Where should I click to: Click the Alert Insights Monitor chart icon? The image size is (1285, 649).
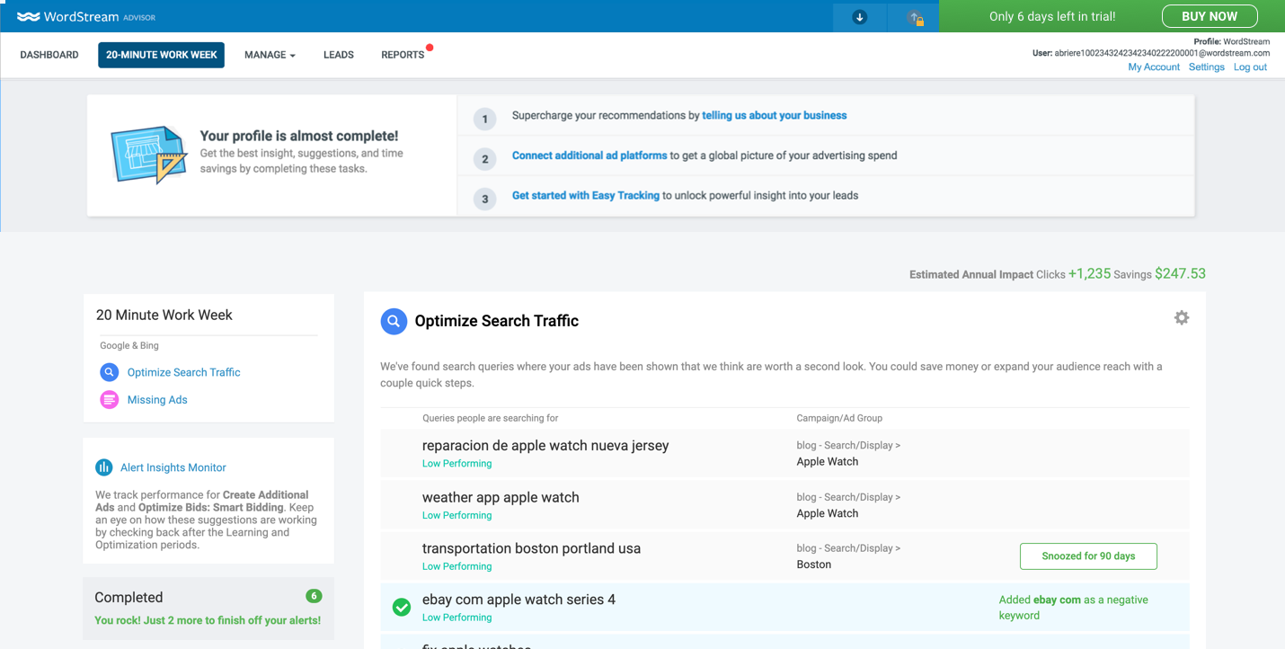click(x=104, y=467)
